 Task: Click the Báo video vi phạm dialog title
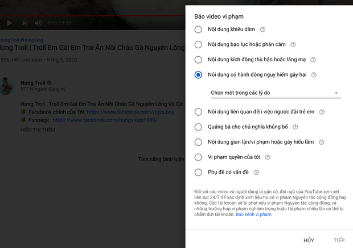point(219,16)
